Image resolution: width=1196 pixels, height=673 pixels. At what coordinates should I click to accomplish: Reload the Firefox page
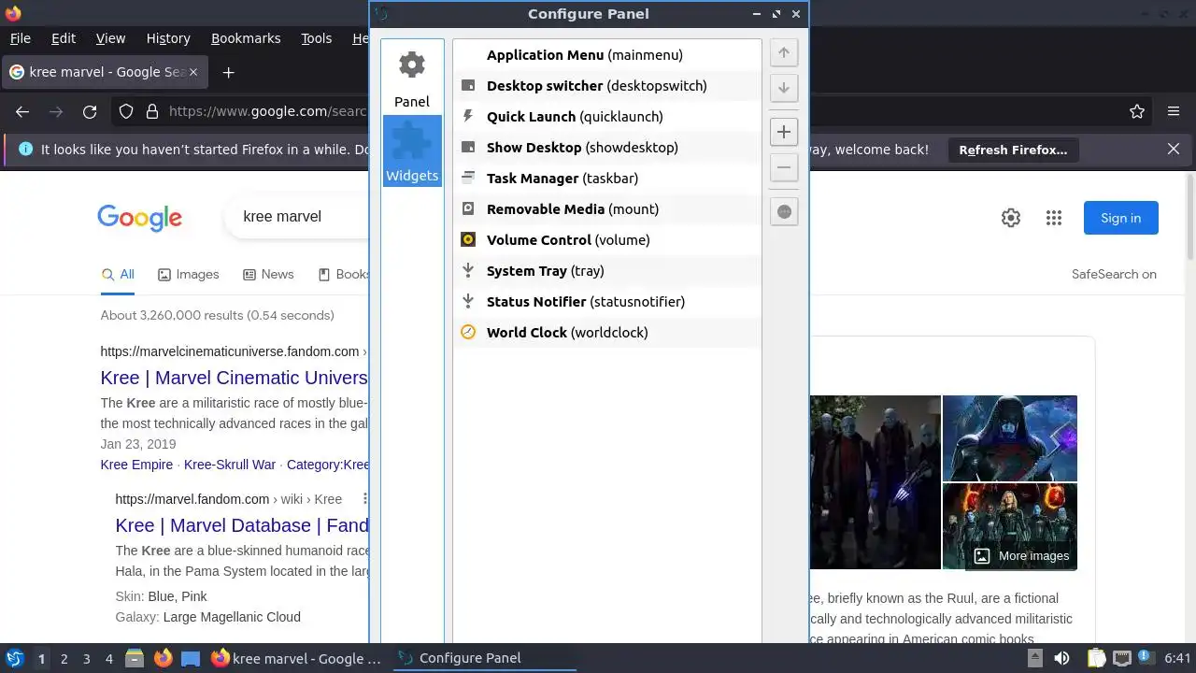click(90, 111)
